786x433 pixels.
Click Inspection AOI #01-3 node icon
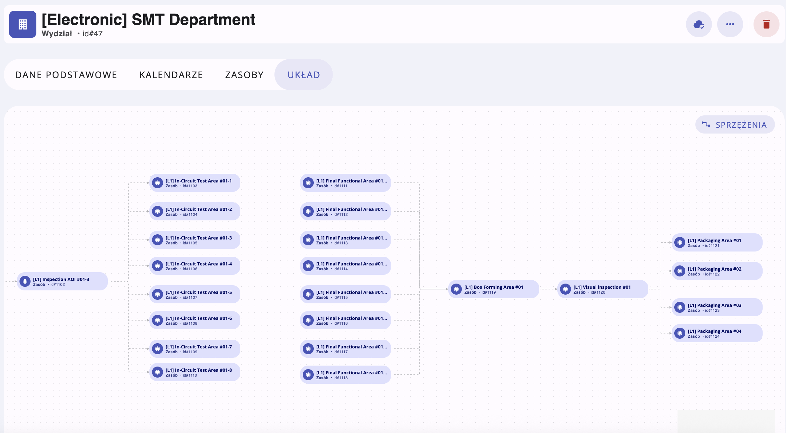pos(25,281)
